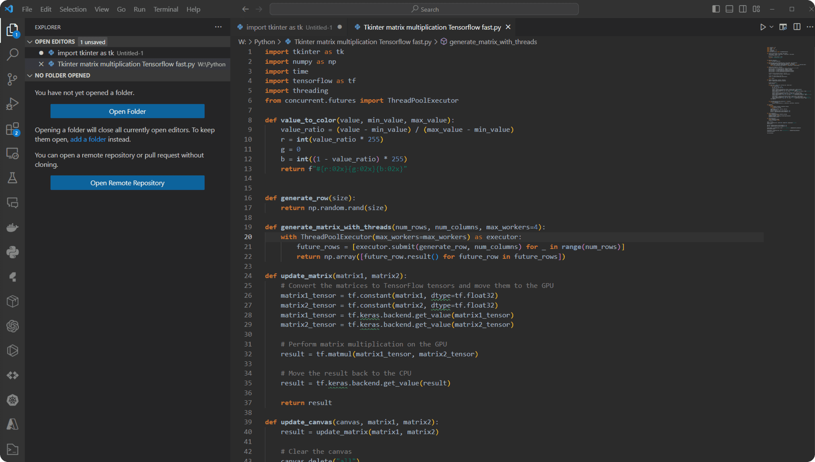Toggle the bottom Panel layout button
The height and width of the screenshot is (462, 815).
pyautogui.click(x=729, y=9)
